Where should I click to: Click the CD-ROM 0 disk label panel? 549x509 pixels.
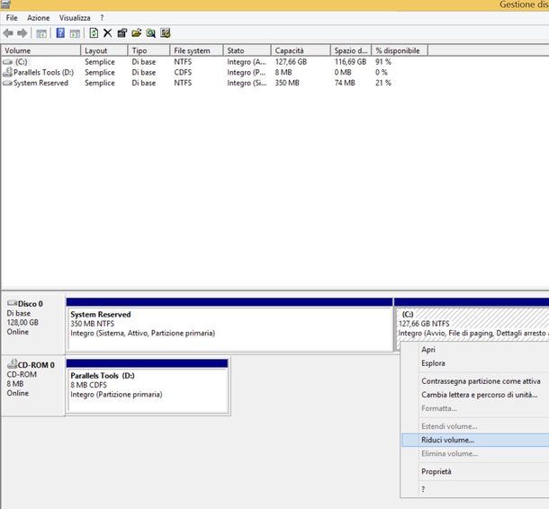tap(33, 386)
